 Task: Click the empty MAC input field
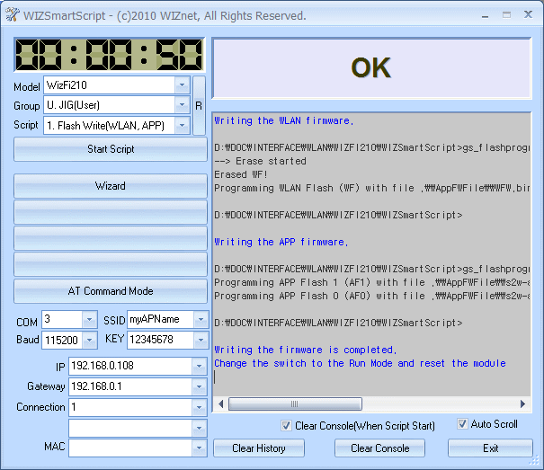(130, 448)
